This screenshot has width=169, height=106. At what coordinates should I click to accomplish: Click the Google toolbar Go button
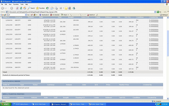pos(28,15)
